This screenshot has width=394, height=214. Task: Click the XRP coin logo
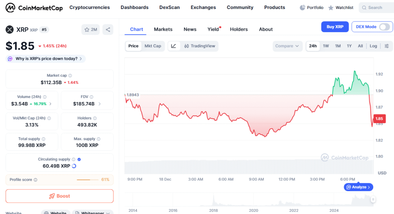click(10, 30)
